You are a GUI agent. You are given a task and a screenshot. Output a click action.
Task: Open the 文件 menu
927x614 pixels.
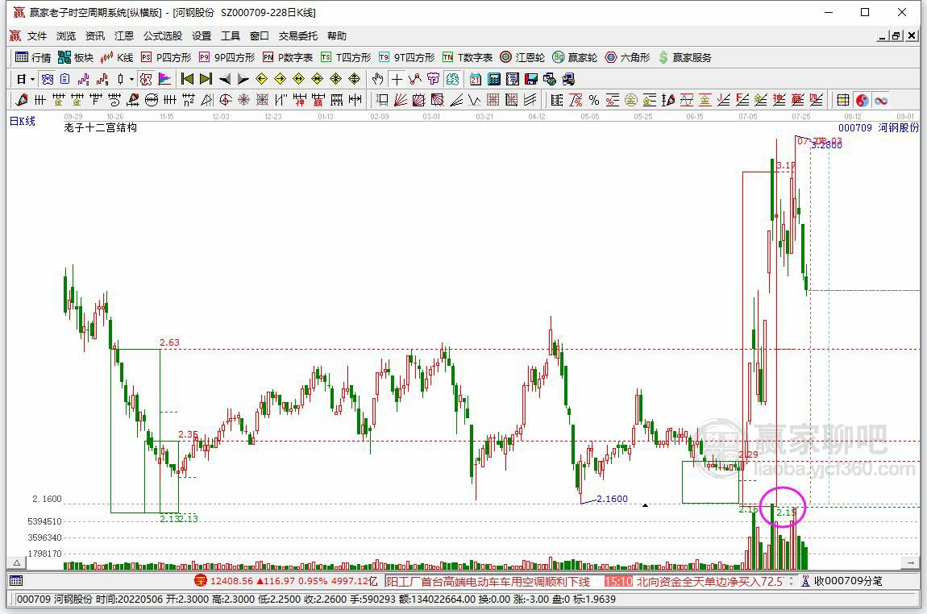click(36, 36)
